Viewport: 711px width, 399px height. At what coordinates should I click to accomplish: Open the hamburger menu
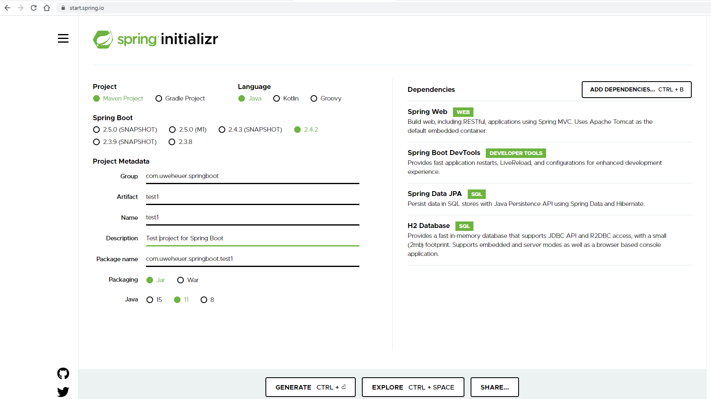pyautogui.click(x=63, y=39)
